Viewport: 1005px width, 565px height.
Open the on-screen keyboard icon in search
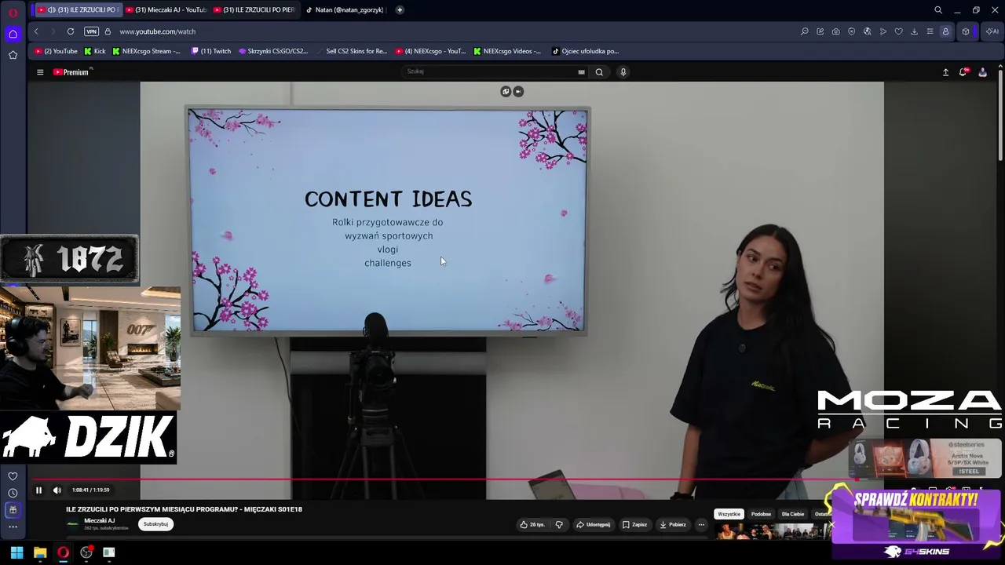[581, 72]
